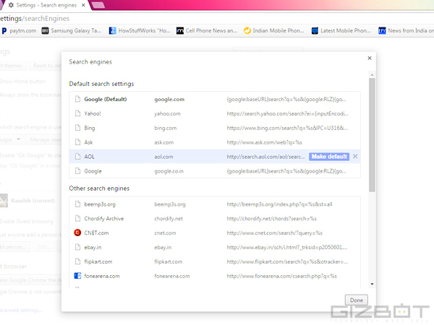The height and width of the screenshot is (325, 434).
Task: Remove AOL using its X icon
Action: (355, 157)
